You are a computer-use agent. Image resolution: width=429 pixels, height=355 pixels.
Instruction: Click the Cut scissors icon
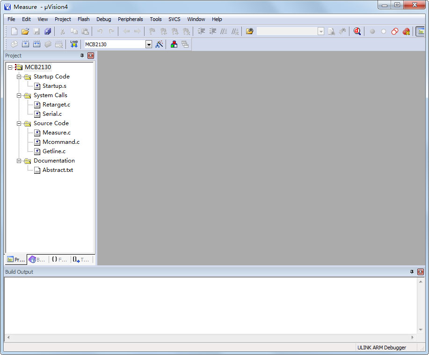click(62, 31)
